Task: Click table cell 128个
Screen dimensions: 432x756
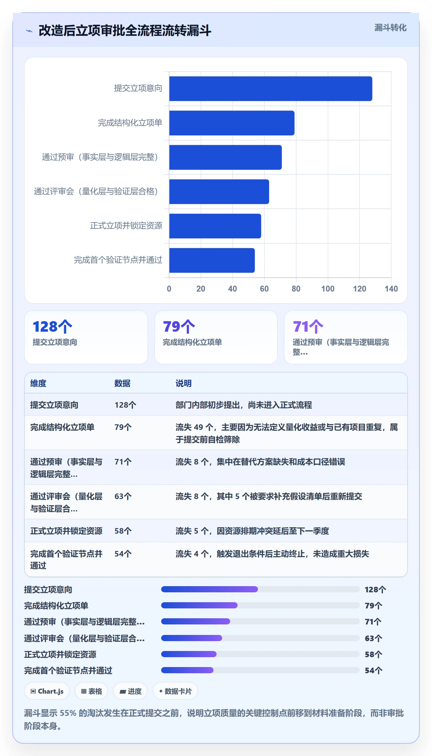Action: 125,405
